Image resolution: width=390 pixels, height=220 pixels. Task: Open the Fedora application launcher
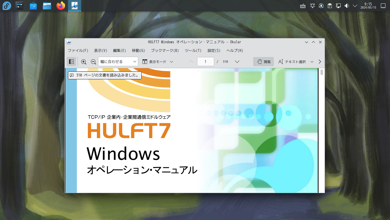click(7, 6)
